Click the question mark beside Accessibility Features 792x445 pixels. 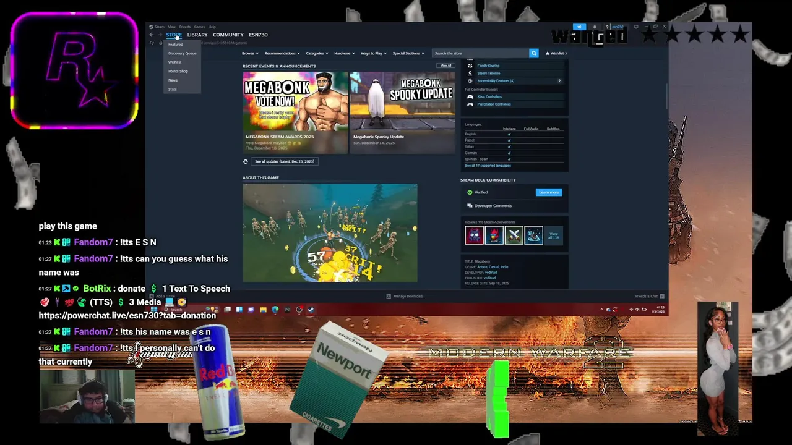[559, 80]
